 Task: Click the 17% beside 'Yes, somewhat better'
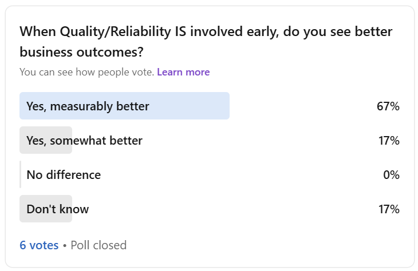coord(388,140)
